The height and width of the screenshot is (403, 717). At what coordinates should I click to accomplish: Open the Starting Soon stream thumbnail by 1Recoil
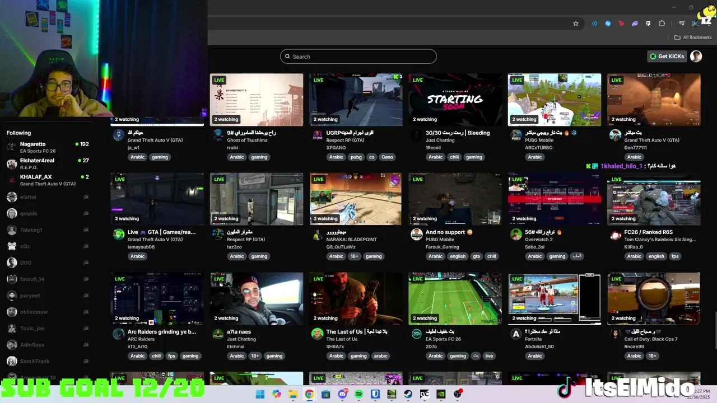click(x=455, y=100)
